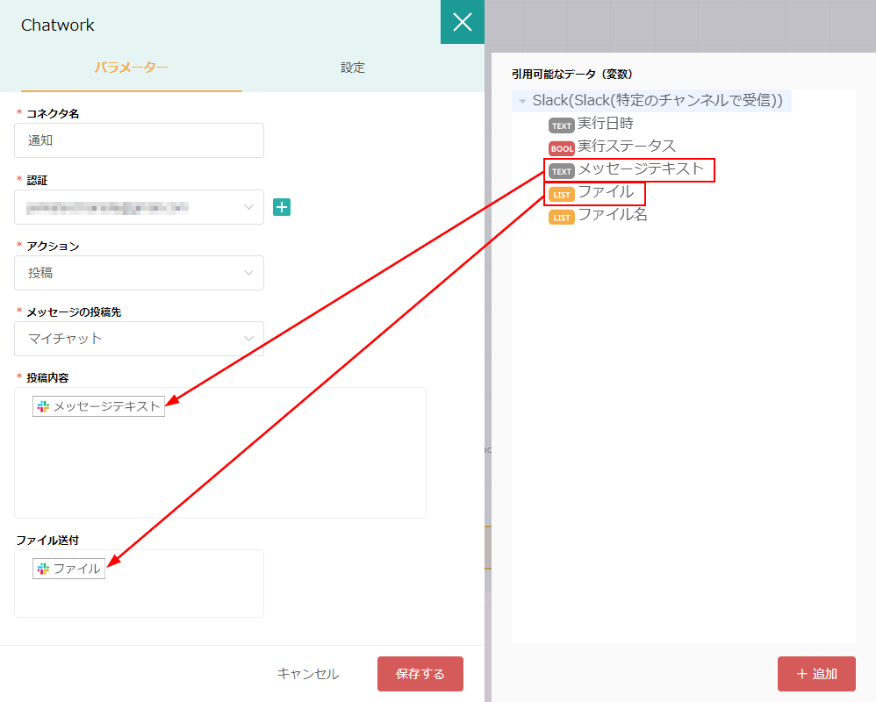Select the BOOL badge next to 実行ステータス
The image size is (876, 702).
(562, 148)
